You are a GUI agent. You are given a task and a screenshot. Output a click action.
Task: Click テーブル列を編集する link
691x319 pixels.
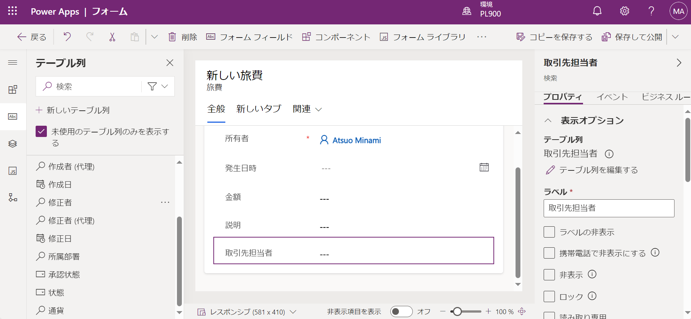592,170
